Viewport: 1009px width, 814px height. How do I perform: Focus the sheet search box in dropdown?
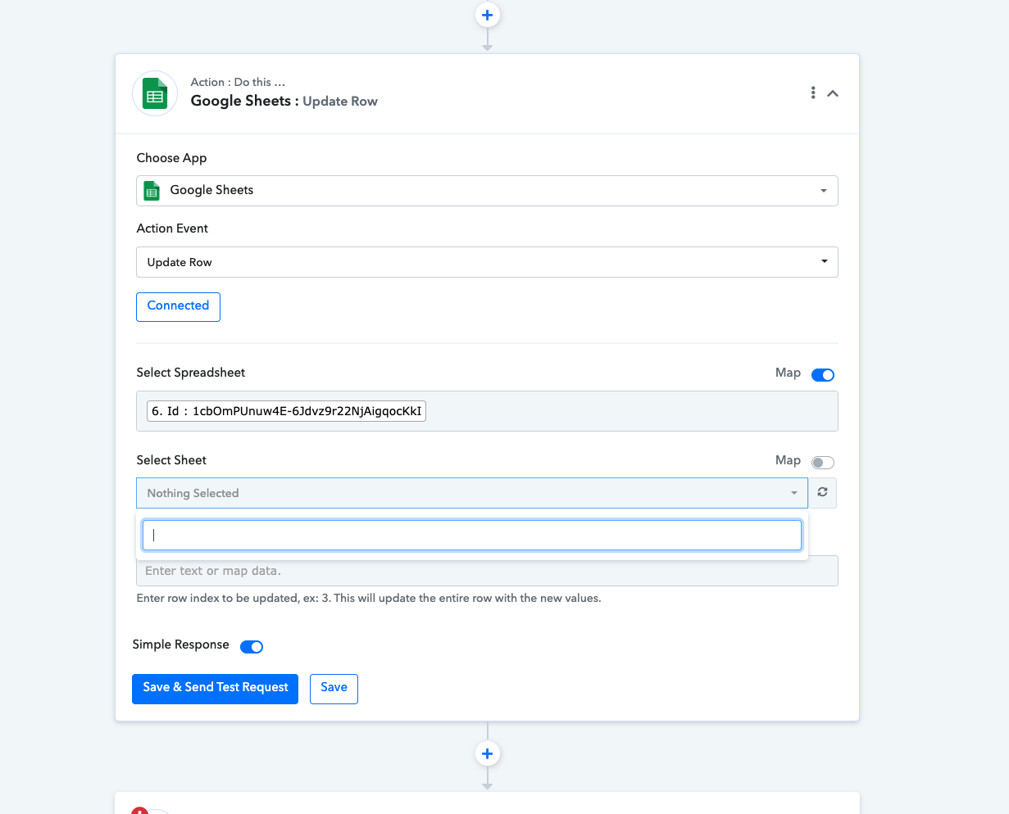[472, 536]
